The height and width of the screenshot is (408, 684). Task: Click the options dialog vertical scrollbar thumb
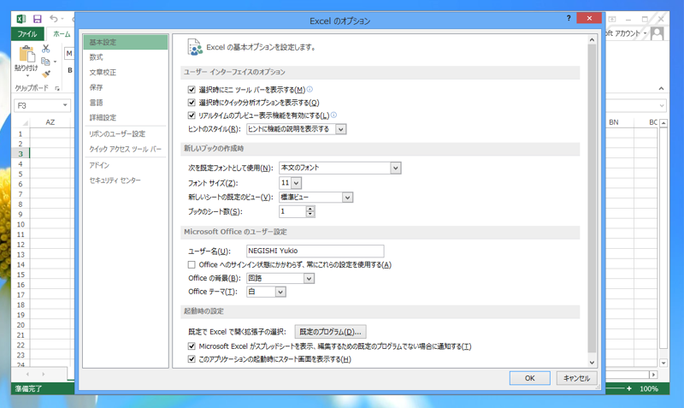[x=592, y=198]
